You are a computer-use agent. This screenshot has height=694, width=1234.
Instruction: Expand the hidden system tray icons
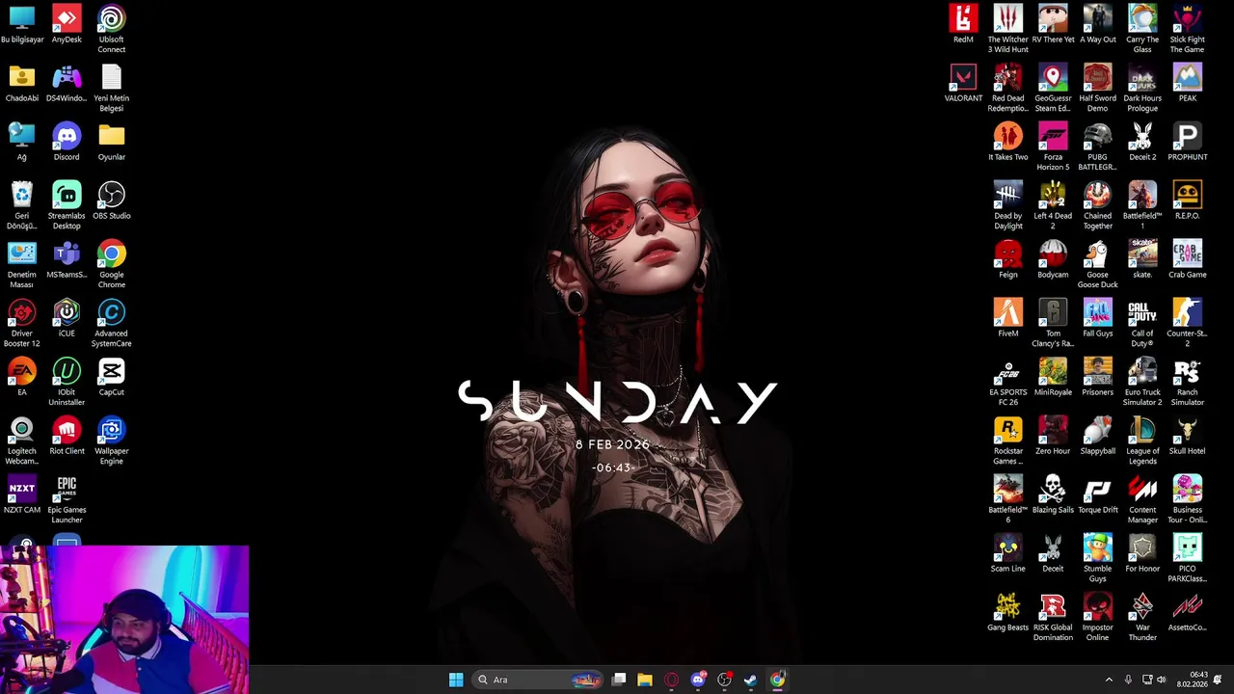click(1109, 680)
